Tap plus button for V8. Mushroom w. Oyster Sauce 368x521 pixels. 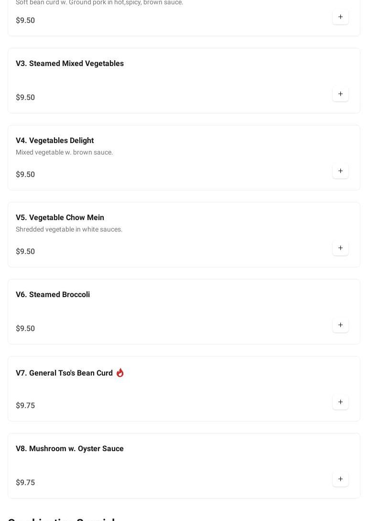340,479
